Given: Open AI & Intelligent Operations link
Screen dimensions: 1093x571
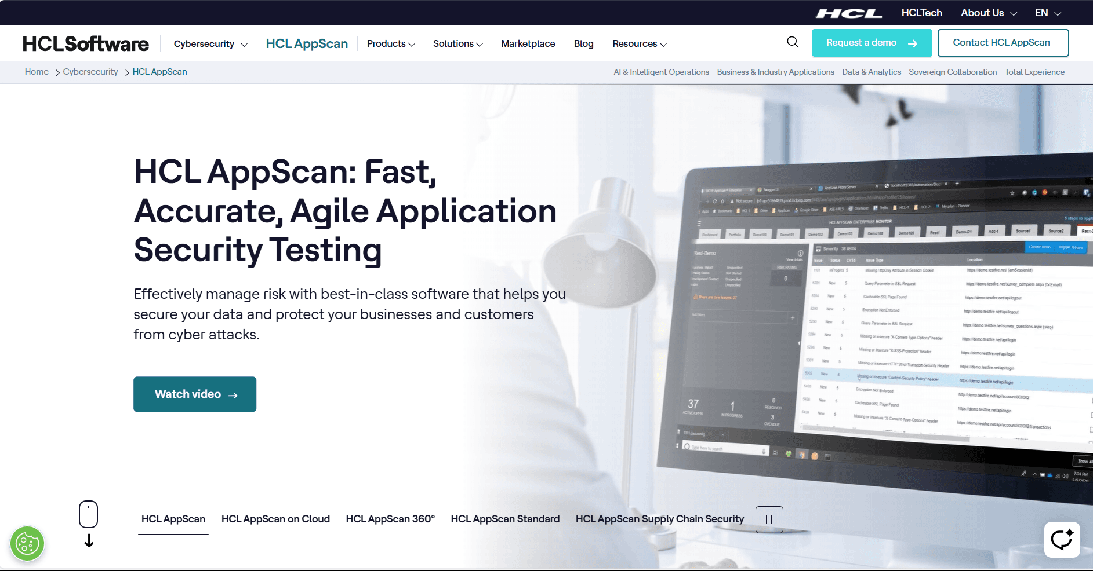Looking at the screenshot, I should click(661, 72).
